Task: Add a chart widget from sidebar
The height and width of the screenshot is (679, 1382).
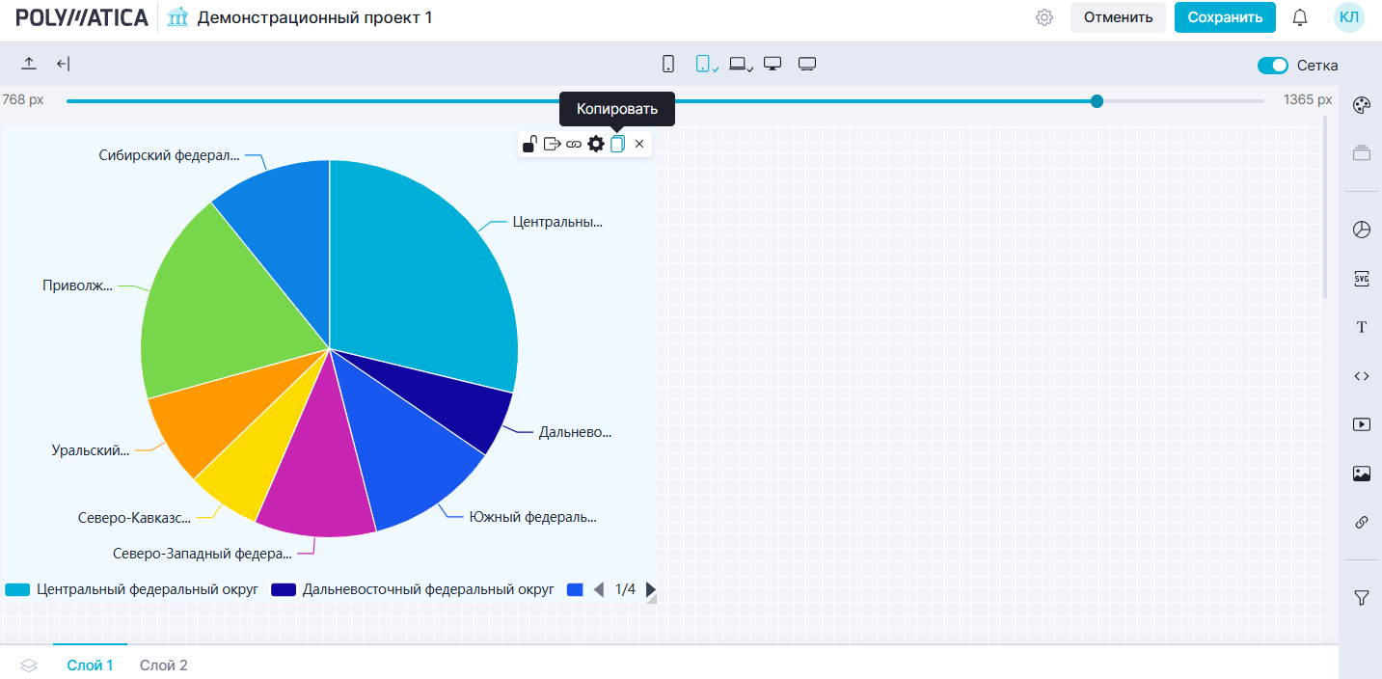Action: coord(1361,230)
